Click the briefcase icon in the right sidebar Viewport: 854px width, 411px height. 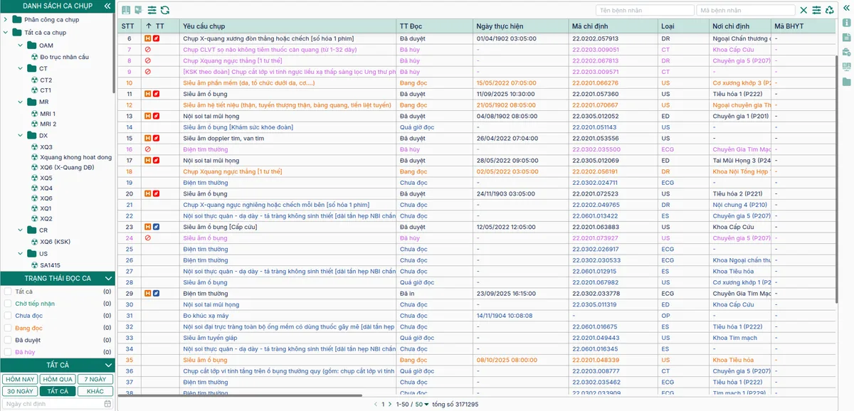[x=846, y=52]
